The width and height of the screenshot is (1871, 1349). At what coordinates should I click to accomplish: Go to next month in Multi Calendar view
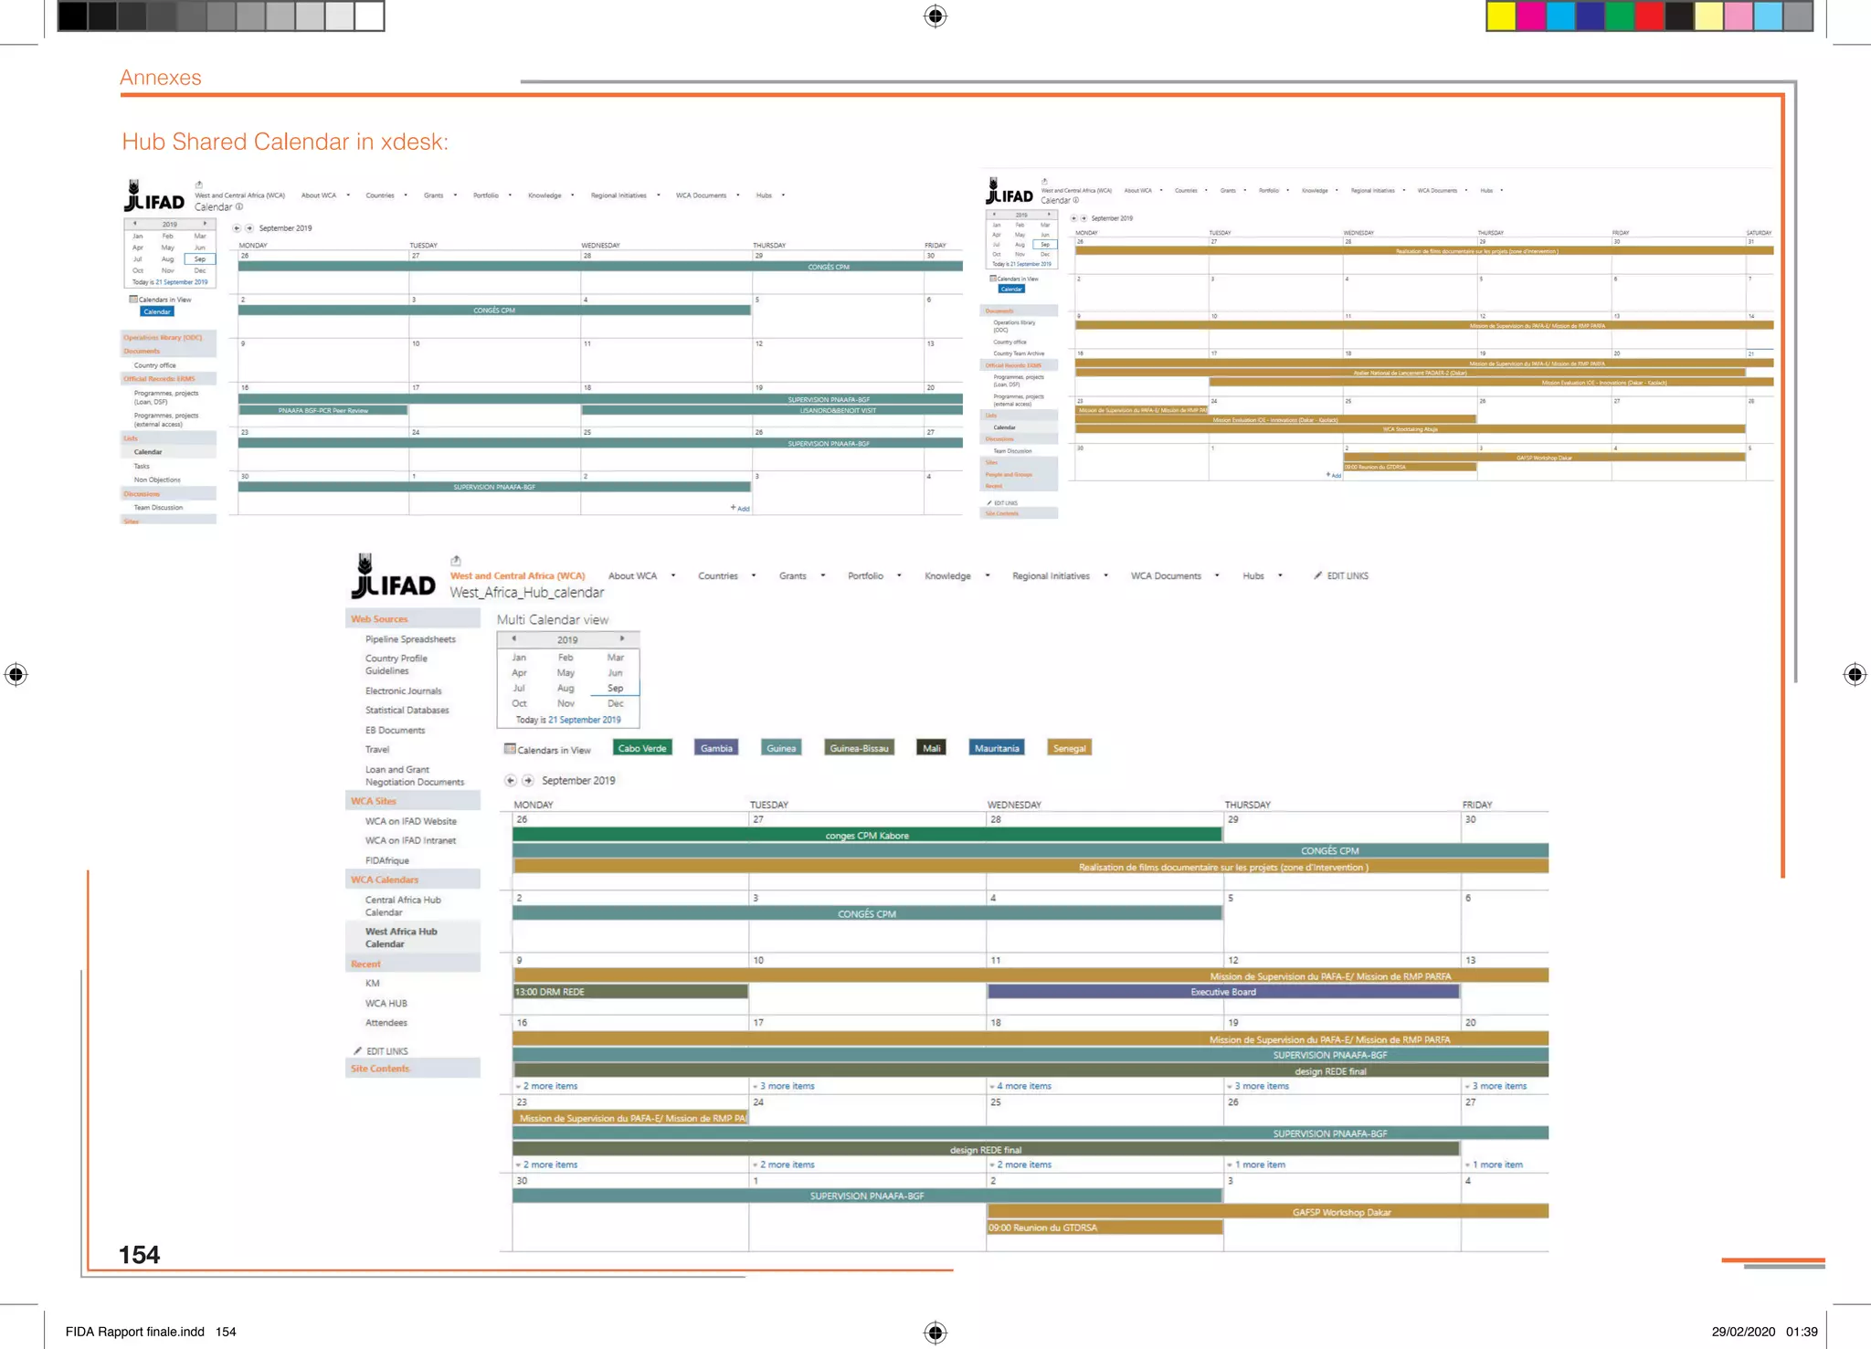click(x=528, y=781)
